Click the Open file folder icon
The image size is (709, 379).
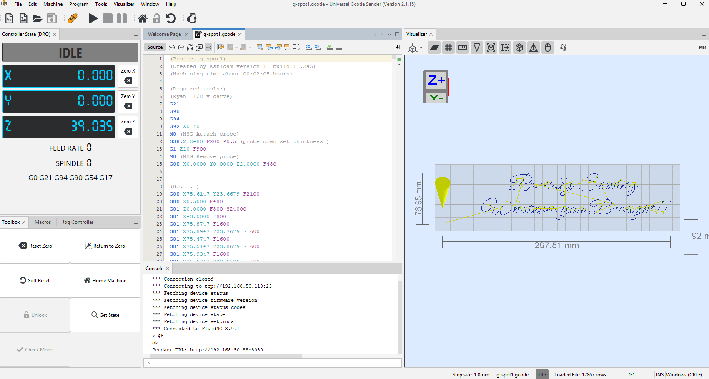pyautogui.click(x=37, y=18)
